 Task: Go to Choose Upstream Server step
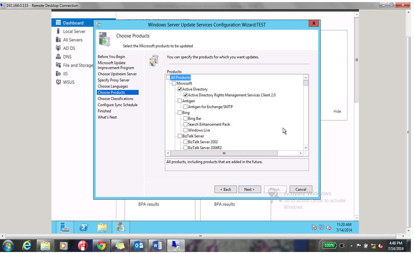[x=117, y=74]
